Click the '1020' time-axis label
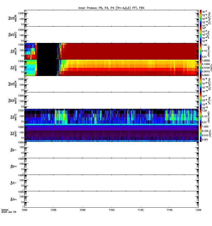This screenshot has width=212, height=226. tap(53, 210)
